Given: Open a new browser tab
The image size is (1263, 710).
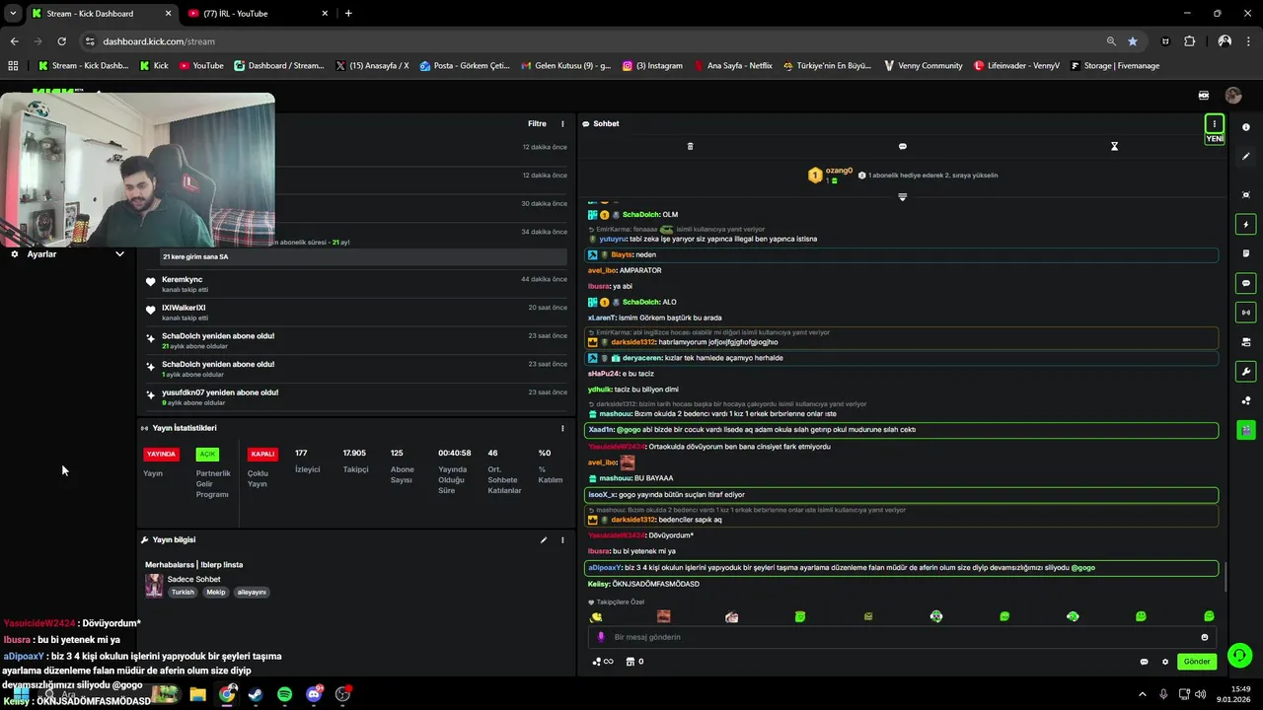Looking at the screenshot, I should click(348, 14).
